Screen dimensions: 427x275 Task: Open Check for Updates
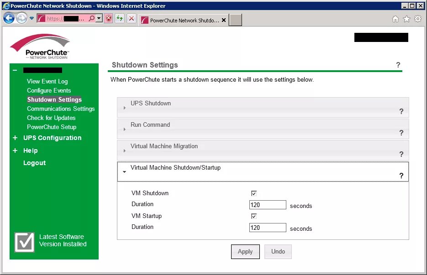51,118
